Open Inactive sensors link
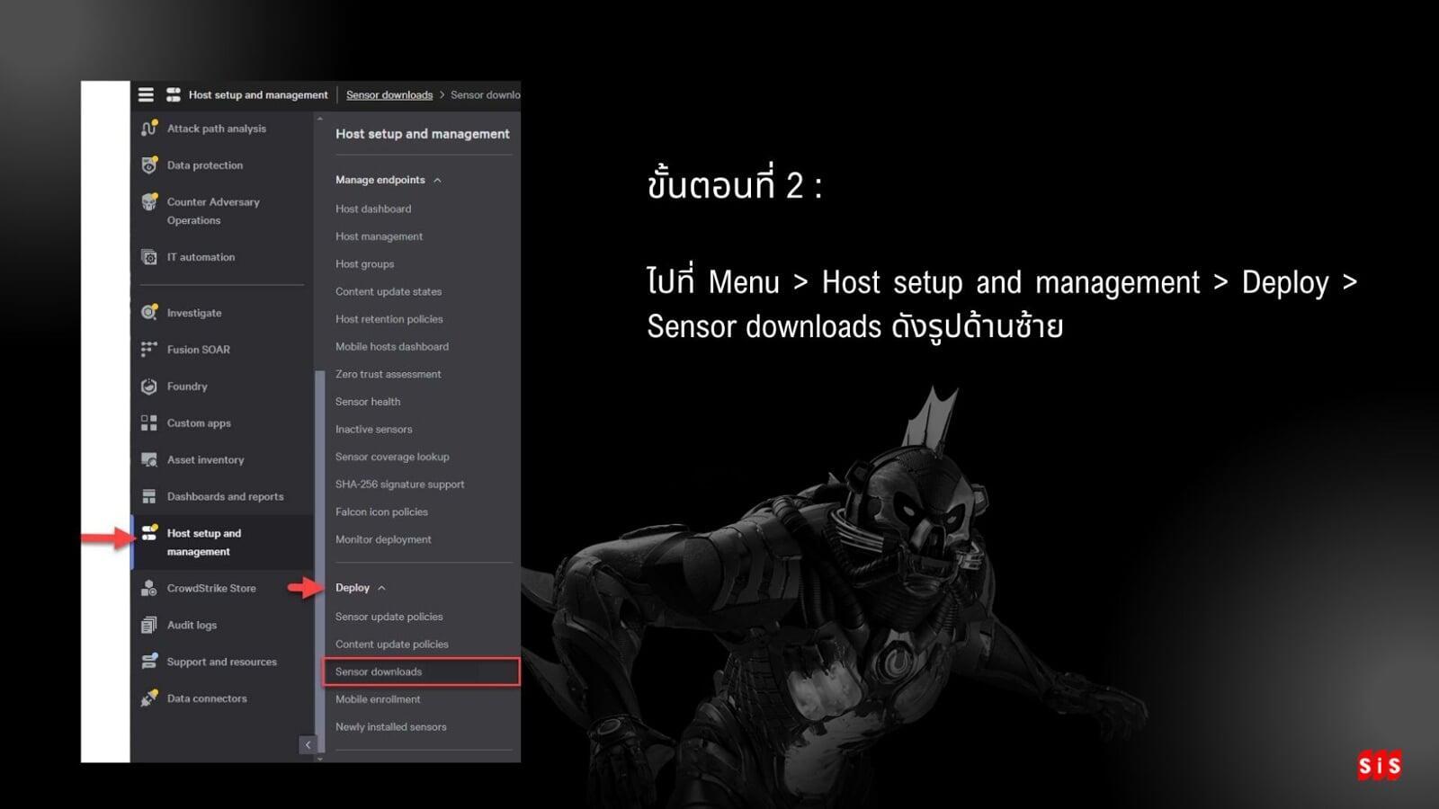 tap(374, 430)
